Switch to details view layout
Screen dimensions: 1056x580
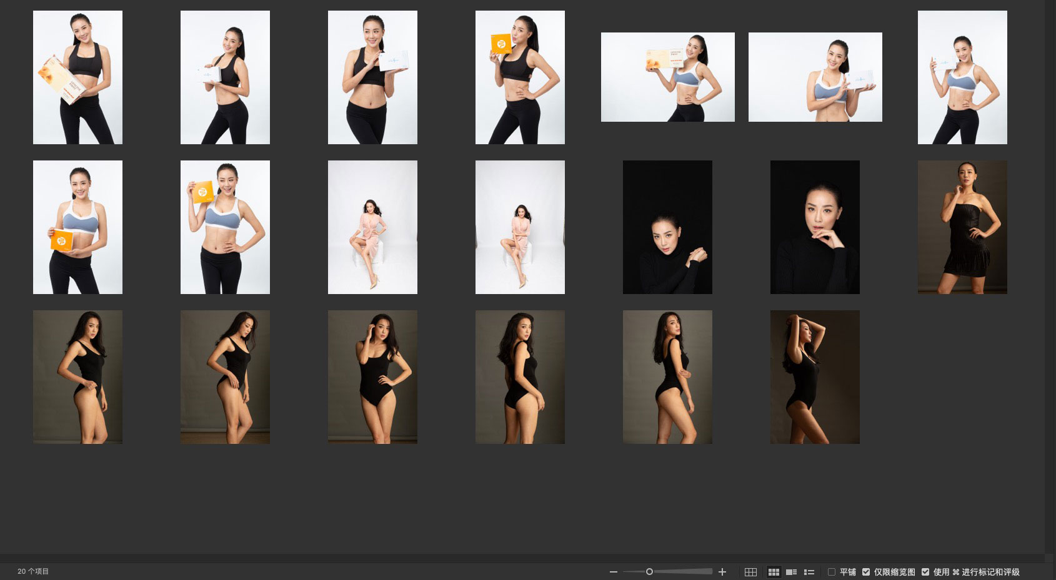pos(791,572)
